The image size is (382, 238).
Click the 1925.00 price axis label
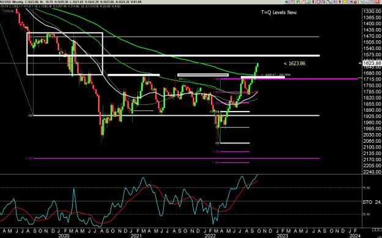(372, 117)
